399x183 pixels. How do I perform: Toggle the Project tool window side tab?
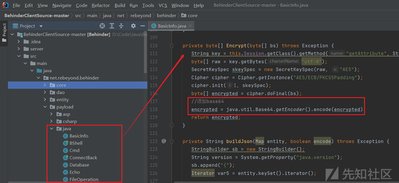coord(4,33)
